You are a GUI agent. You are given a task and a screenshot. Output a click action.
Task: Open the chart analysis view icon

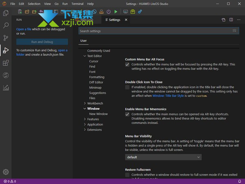(6, 88)
